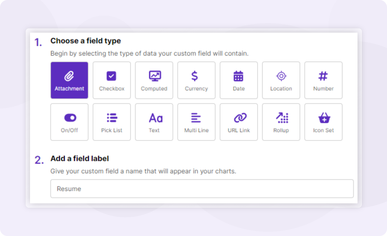The image size is (387, 236).
Task: Choose the Currency field type
Action: 196,80
